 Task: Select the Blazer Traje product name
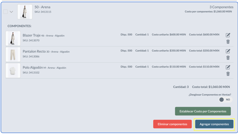click(x=31, y=35)
